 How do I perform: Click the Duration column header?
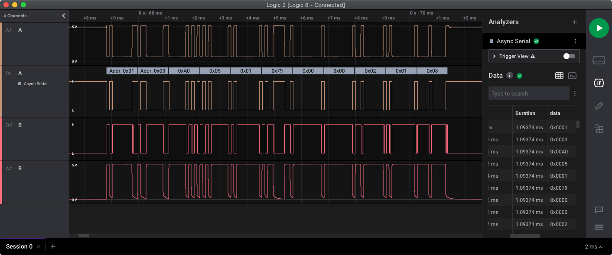525,113
